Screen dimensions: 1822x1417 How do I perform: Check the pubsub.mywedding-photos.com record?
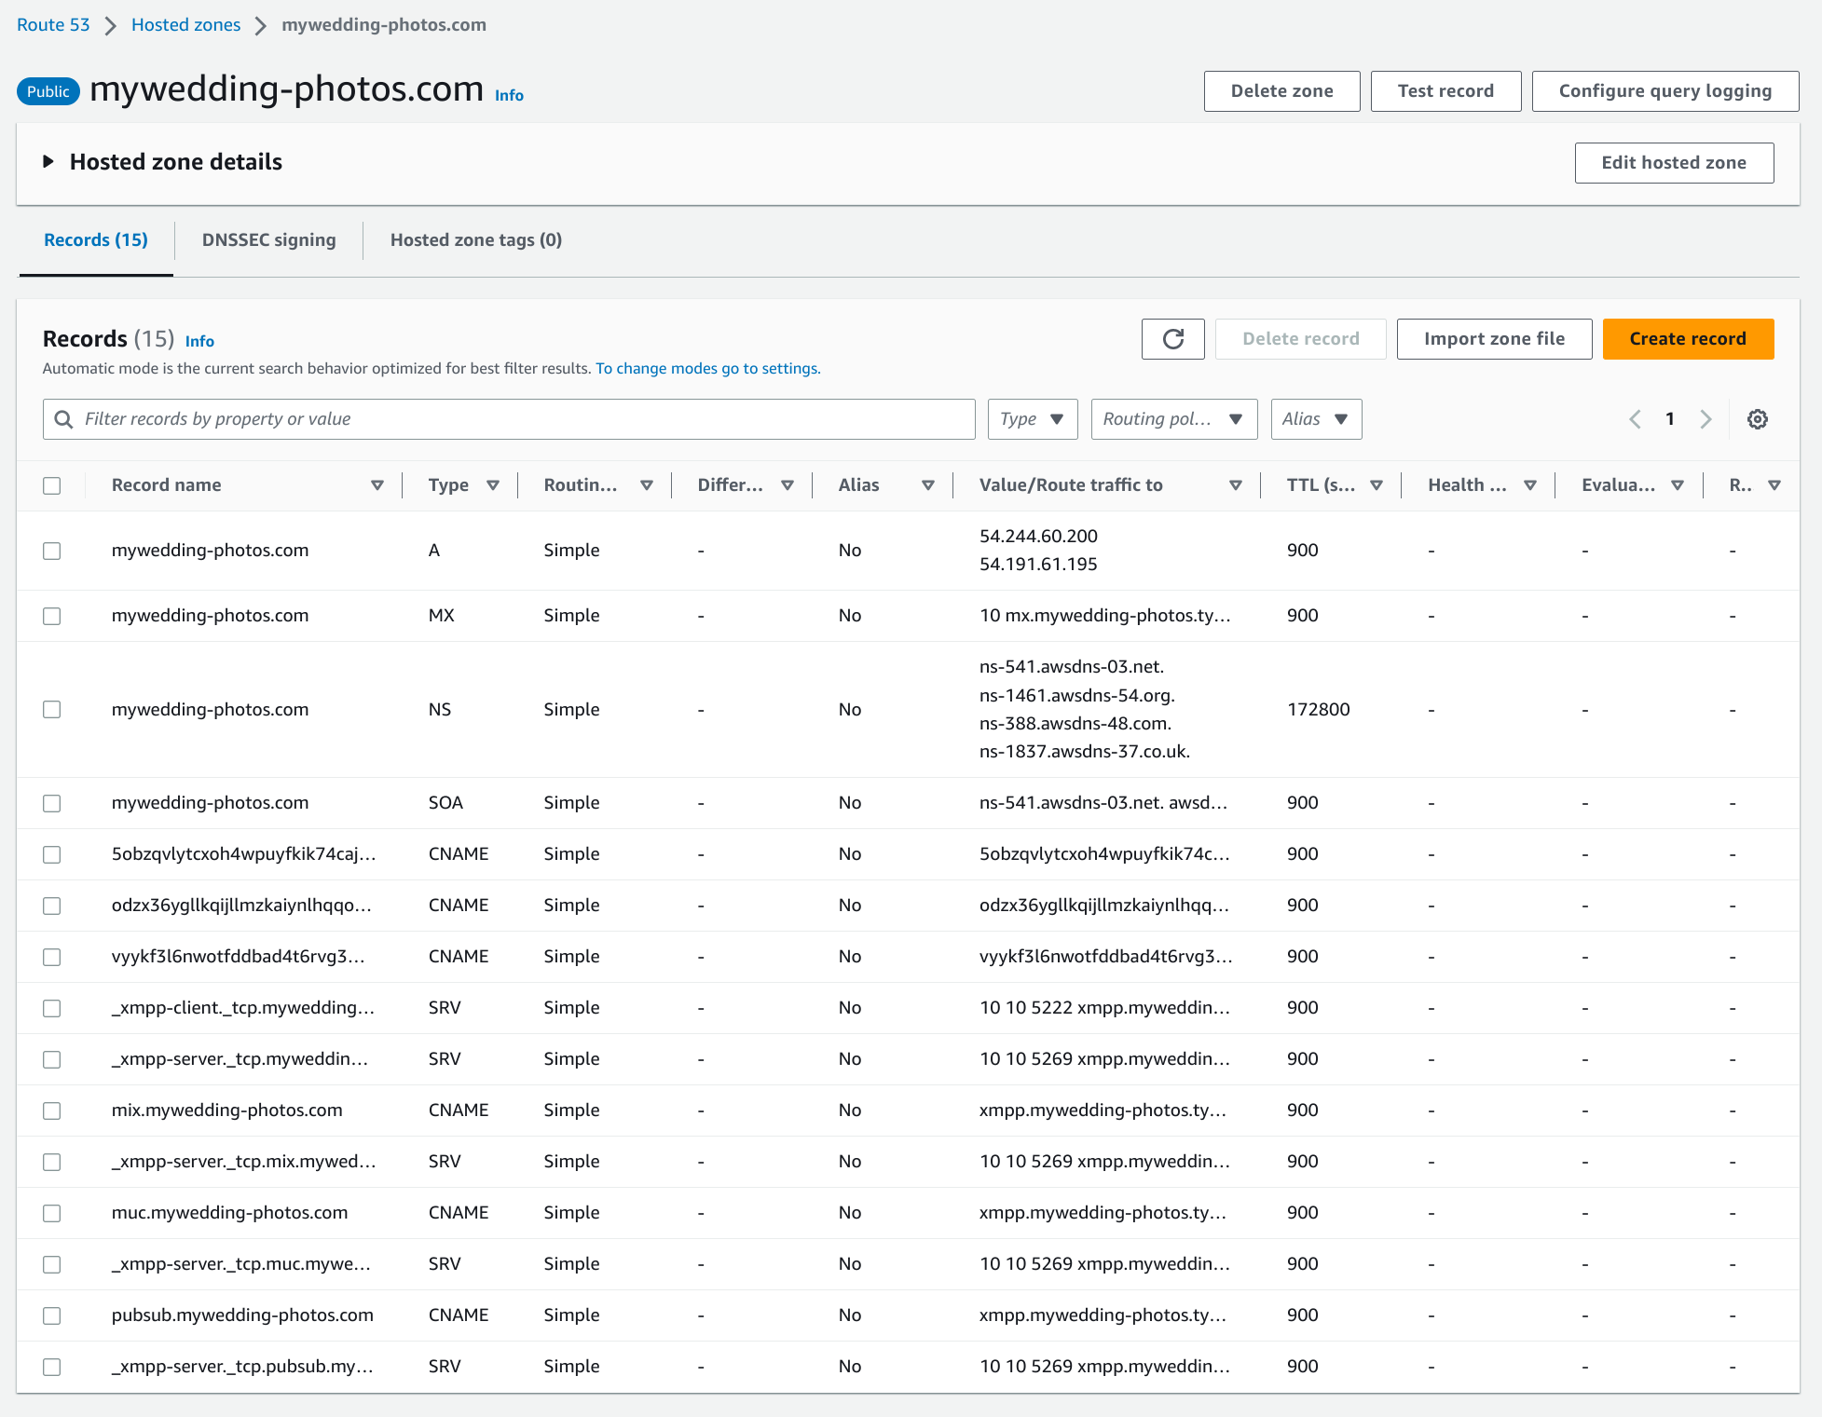[52, 1315]
